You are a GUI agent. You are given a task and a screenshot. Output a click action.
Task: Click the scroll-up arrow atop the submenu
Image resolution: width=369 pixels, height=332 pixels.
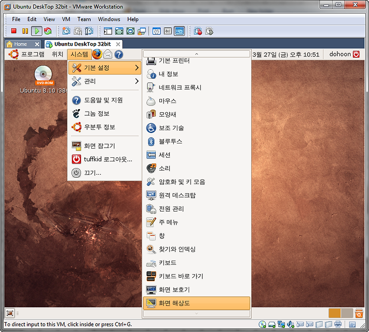196,54
